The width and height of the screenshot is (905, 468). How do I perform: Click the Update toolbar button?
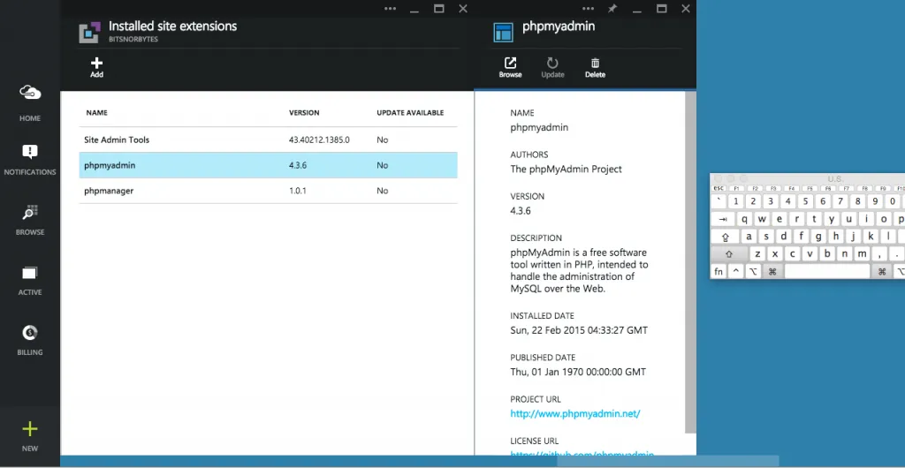pyautogui.click(x=552, y=67)
